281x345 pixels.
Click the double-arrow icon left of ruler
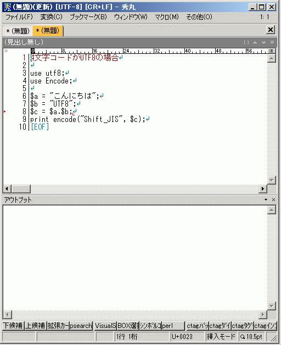point(6,51)
